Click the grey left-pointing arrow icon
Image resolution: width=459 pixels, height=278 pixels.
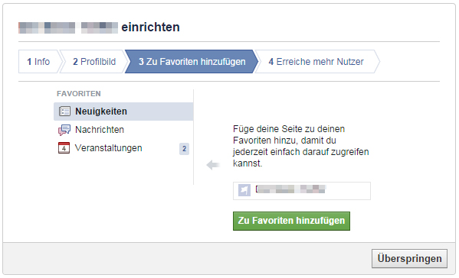[213, 165]
